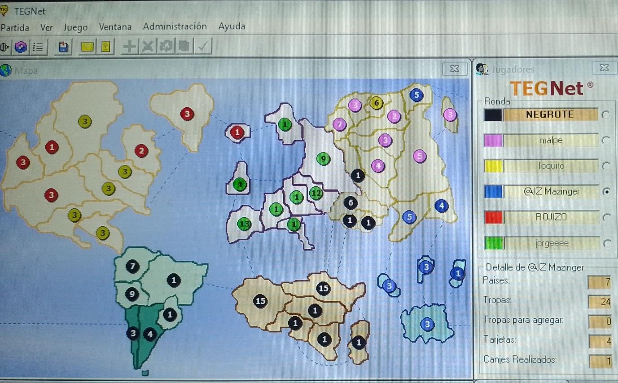Viewport: 618px width, 383px height.
Task: Select the red 2 troop token
Action: point(141,151)
